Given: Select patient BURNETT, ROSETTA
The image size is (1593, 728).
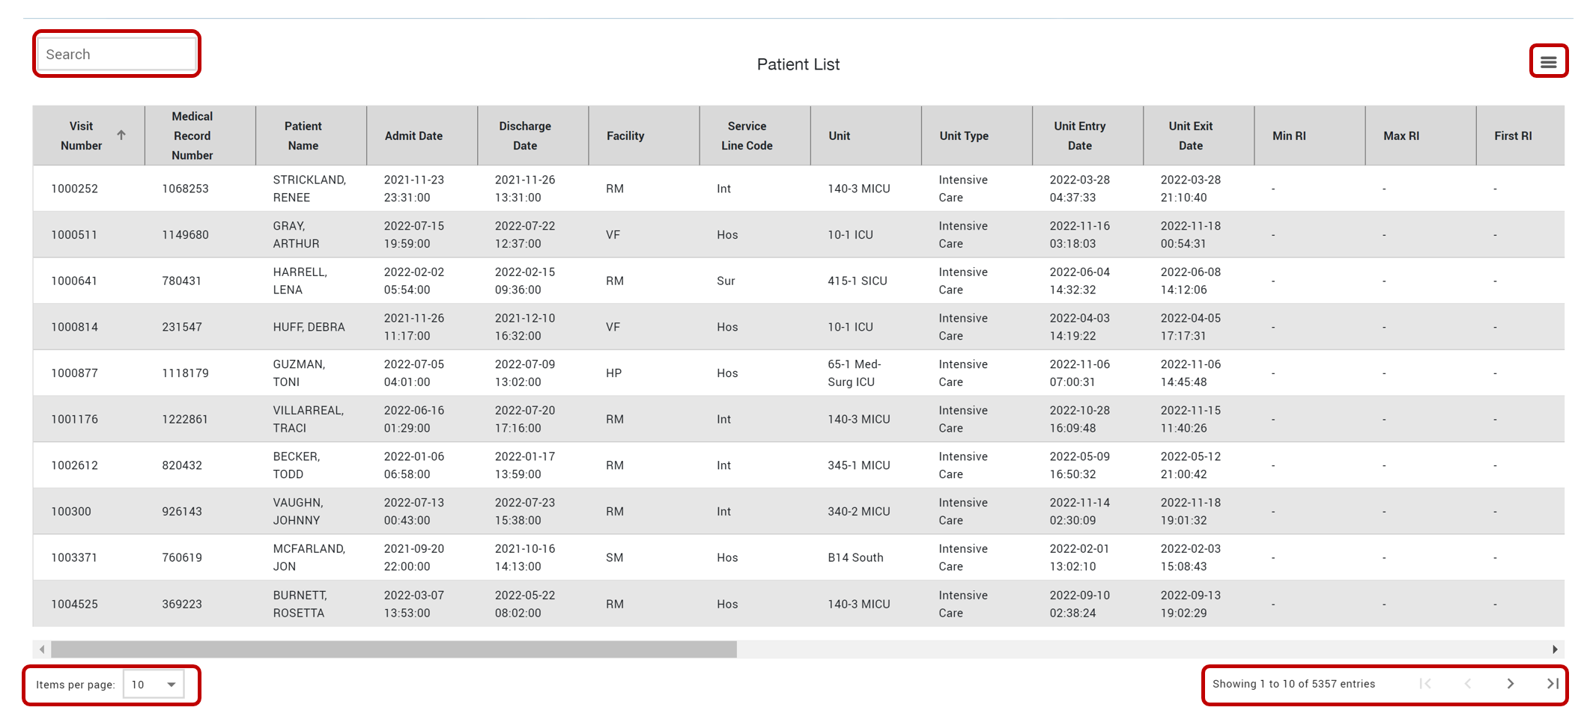Looking at the screenshot, I should [300, 605].
